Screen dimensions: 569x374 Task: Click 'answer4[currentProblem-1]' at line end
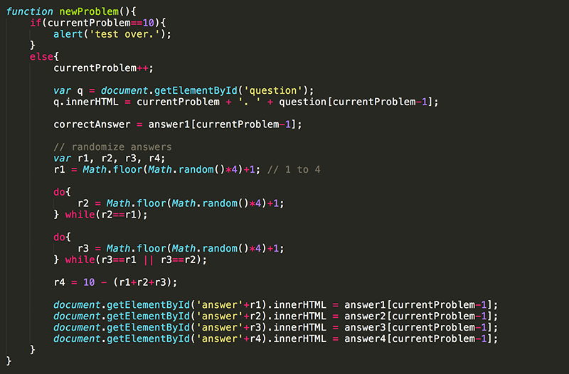(x=418, y=338)
